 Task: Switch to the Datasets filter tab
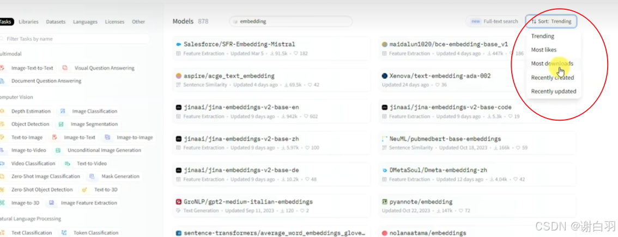click(56, 22)
